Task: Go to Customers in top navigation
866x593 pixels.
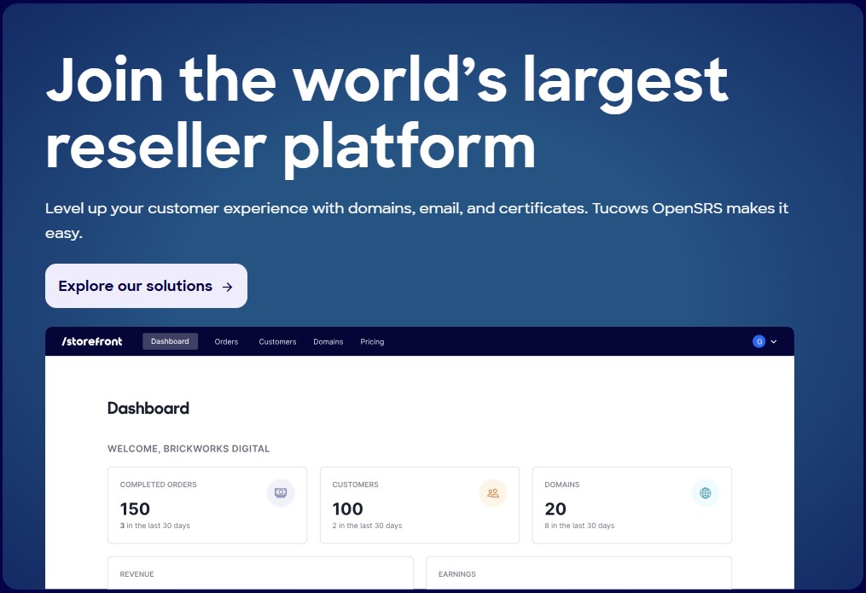Action: (277, 341)
